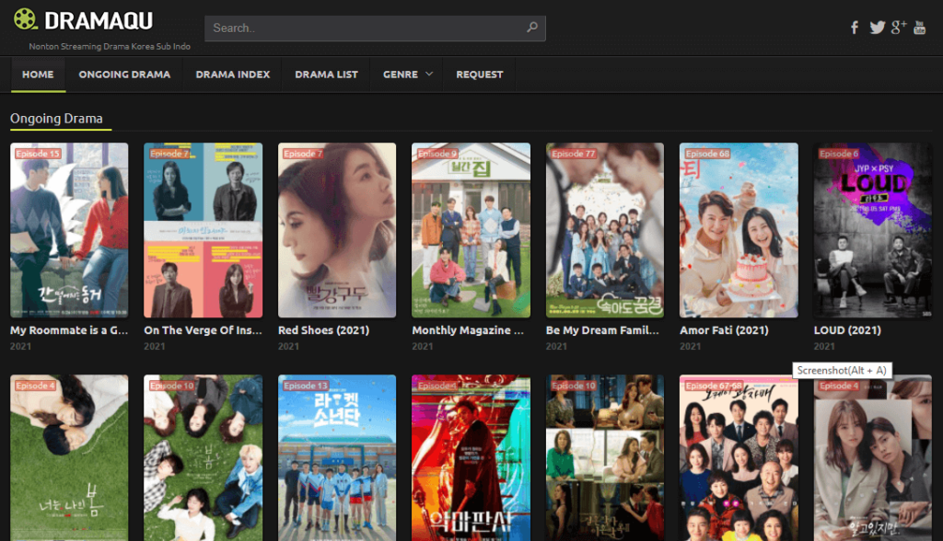Select the Ongoing Drama section heading

56,119
